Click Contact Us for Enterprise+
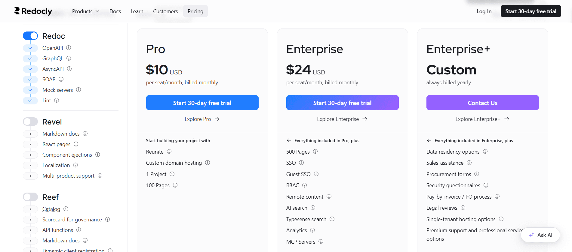Screen dimensions: 572x252 [482, 103]
